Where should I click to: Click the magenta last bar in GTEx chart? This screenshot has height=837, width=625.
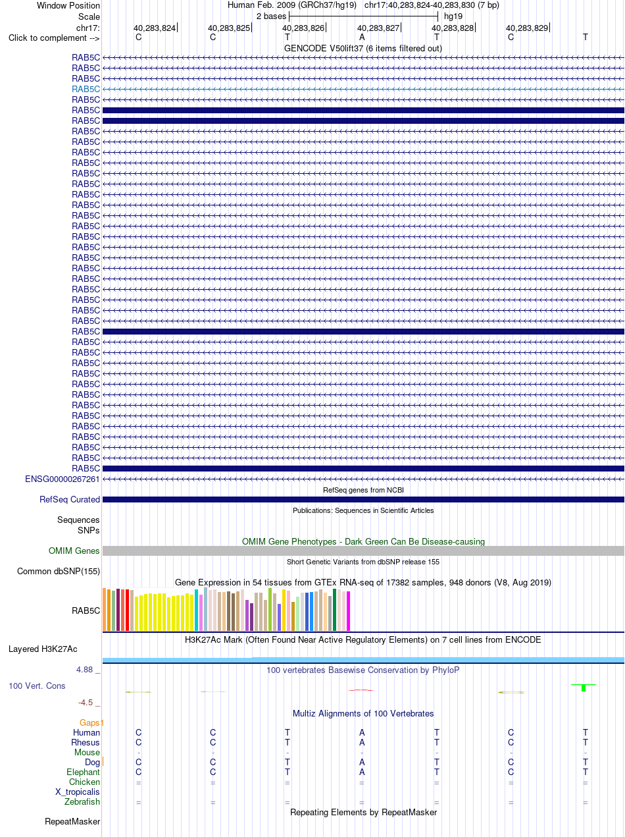click(349, 610)
